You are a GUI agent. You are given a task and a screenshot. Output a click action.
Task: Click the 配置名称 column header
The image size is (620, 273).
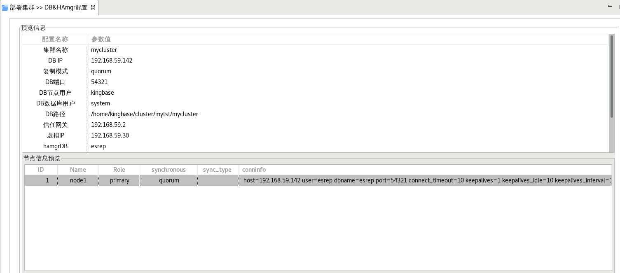coord(55,39)
